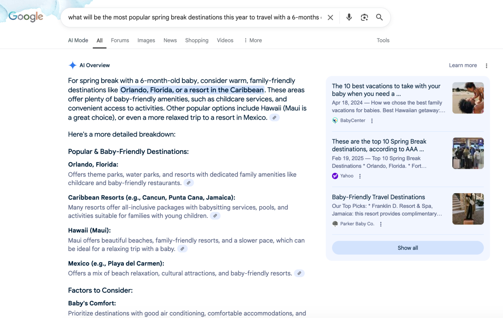Click the heading Hawaii (Maui):

[89, 230]
